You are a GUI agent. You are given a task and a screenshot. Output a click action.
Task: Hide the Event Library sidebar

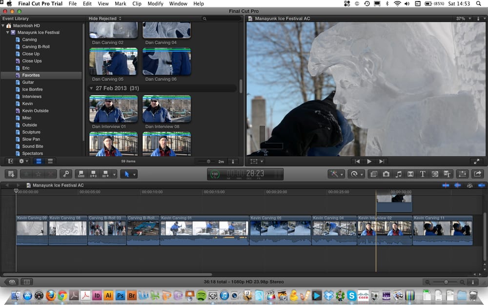(x=11, y=161)
